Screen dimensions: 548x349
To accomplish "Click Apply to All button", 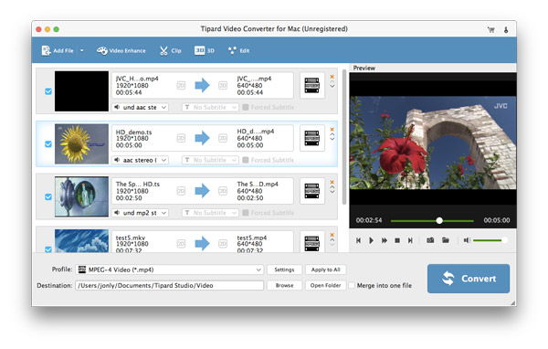I will point(326,270).
